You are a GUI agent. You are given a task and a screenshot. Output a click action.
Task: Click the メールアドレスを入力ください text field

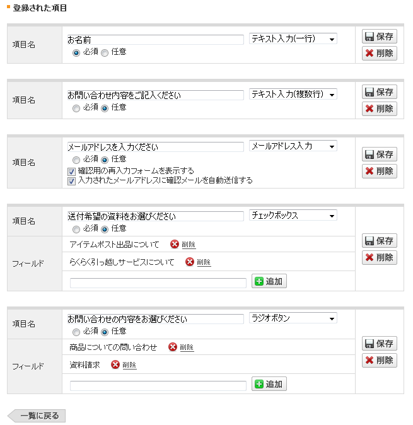click(x=155, y=147)
